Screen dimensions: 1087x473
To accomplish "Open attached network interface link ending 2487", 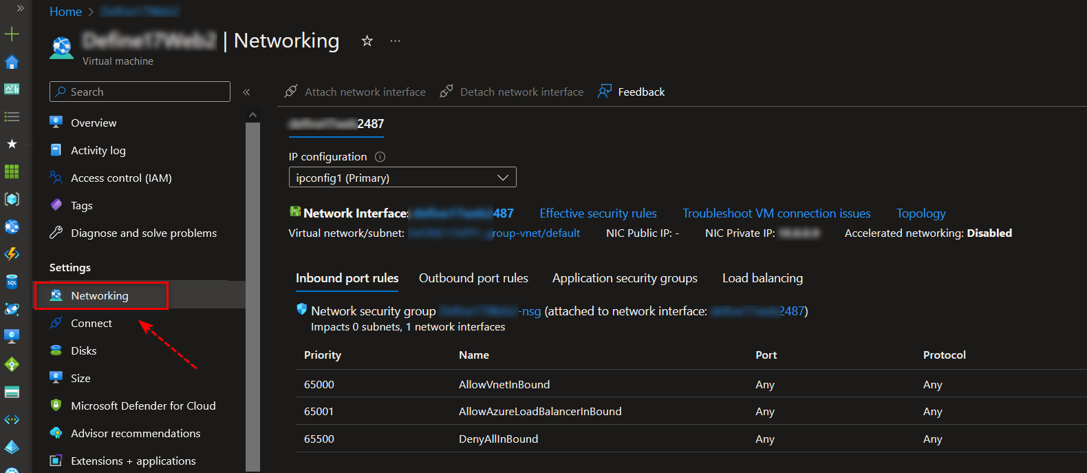I will coord(757,311).
